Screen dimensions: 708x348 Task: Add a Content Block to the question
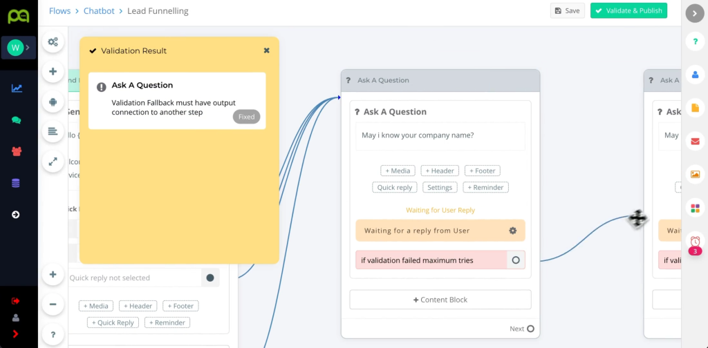(x=440, y=300)
